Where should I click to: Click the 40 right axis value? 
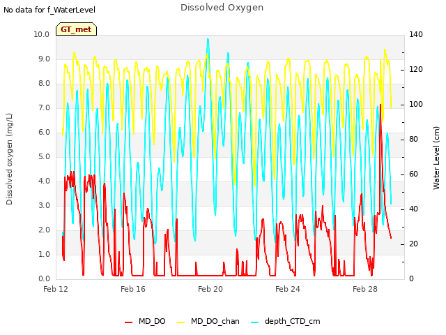click(413, 209)
